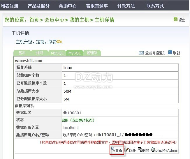
Task: Switch to the 邮局 tab
Action: [39, 53]
